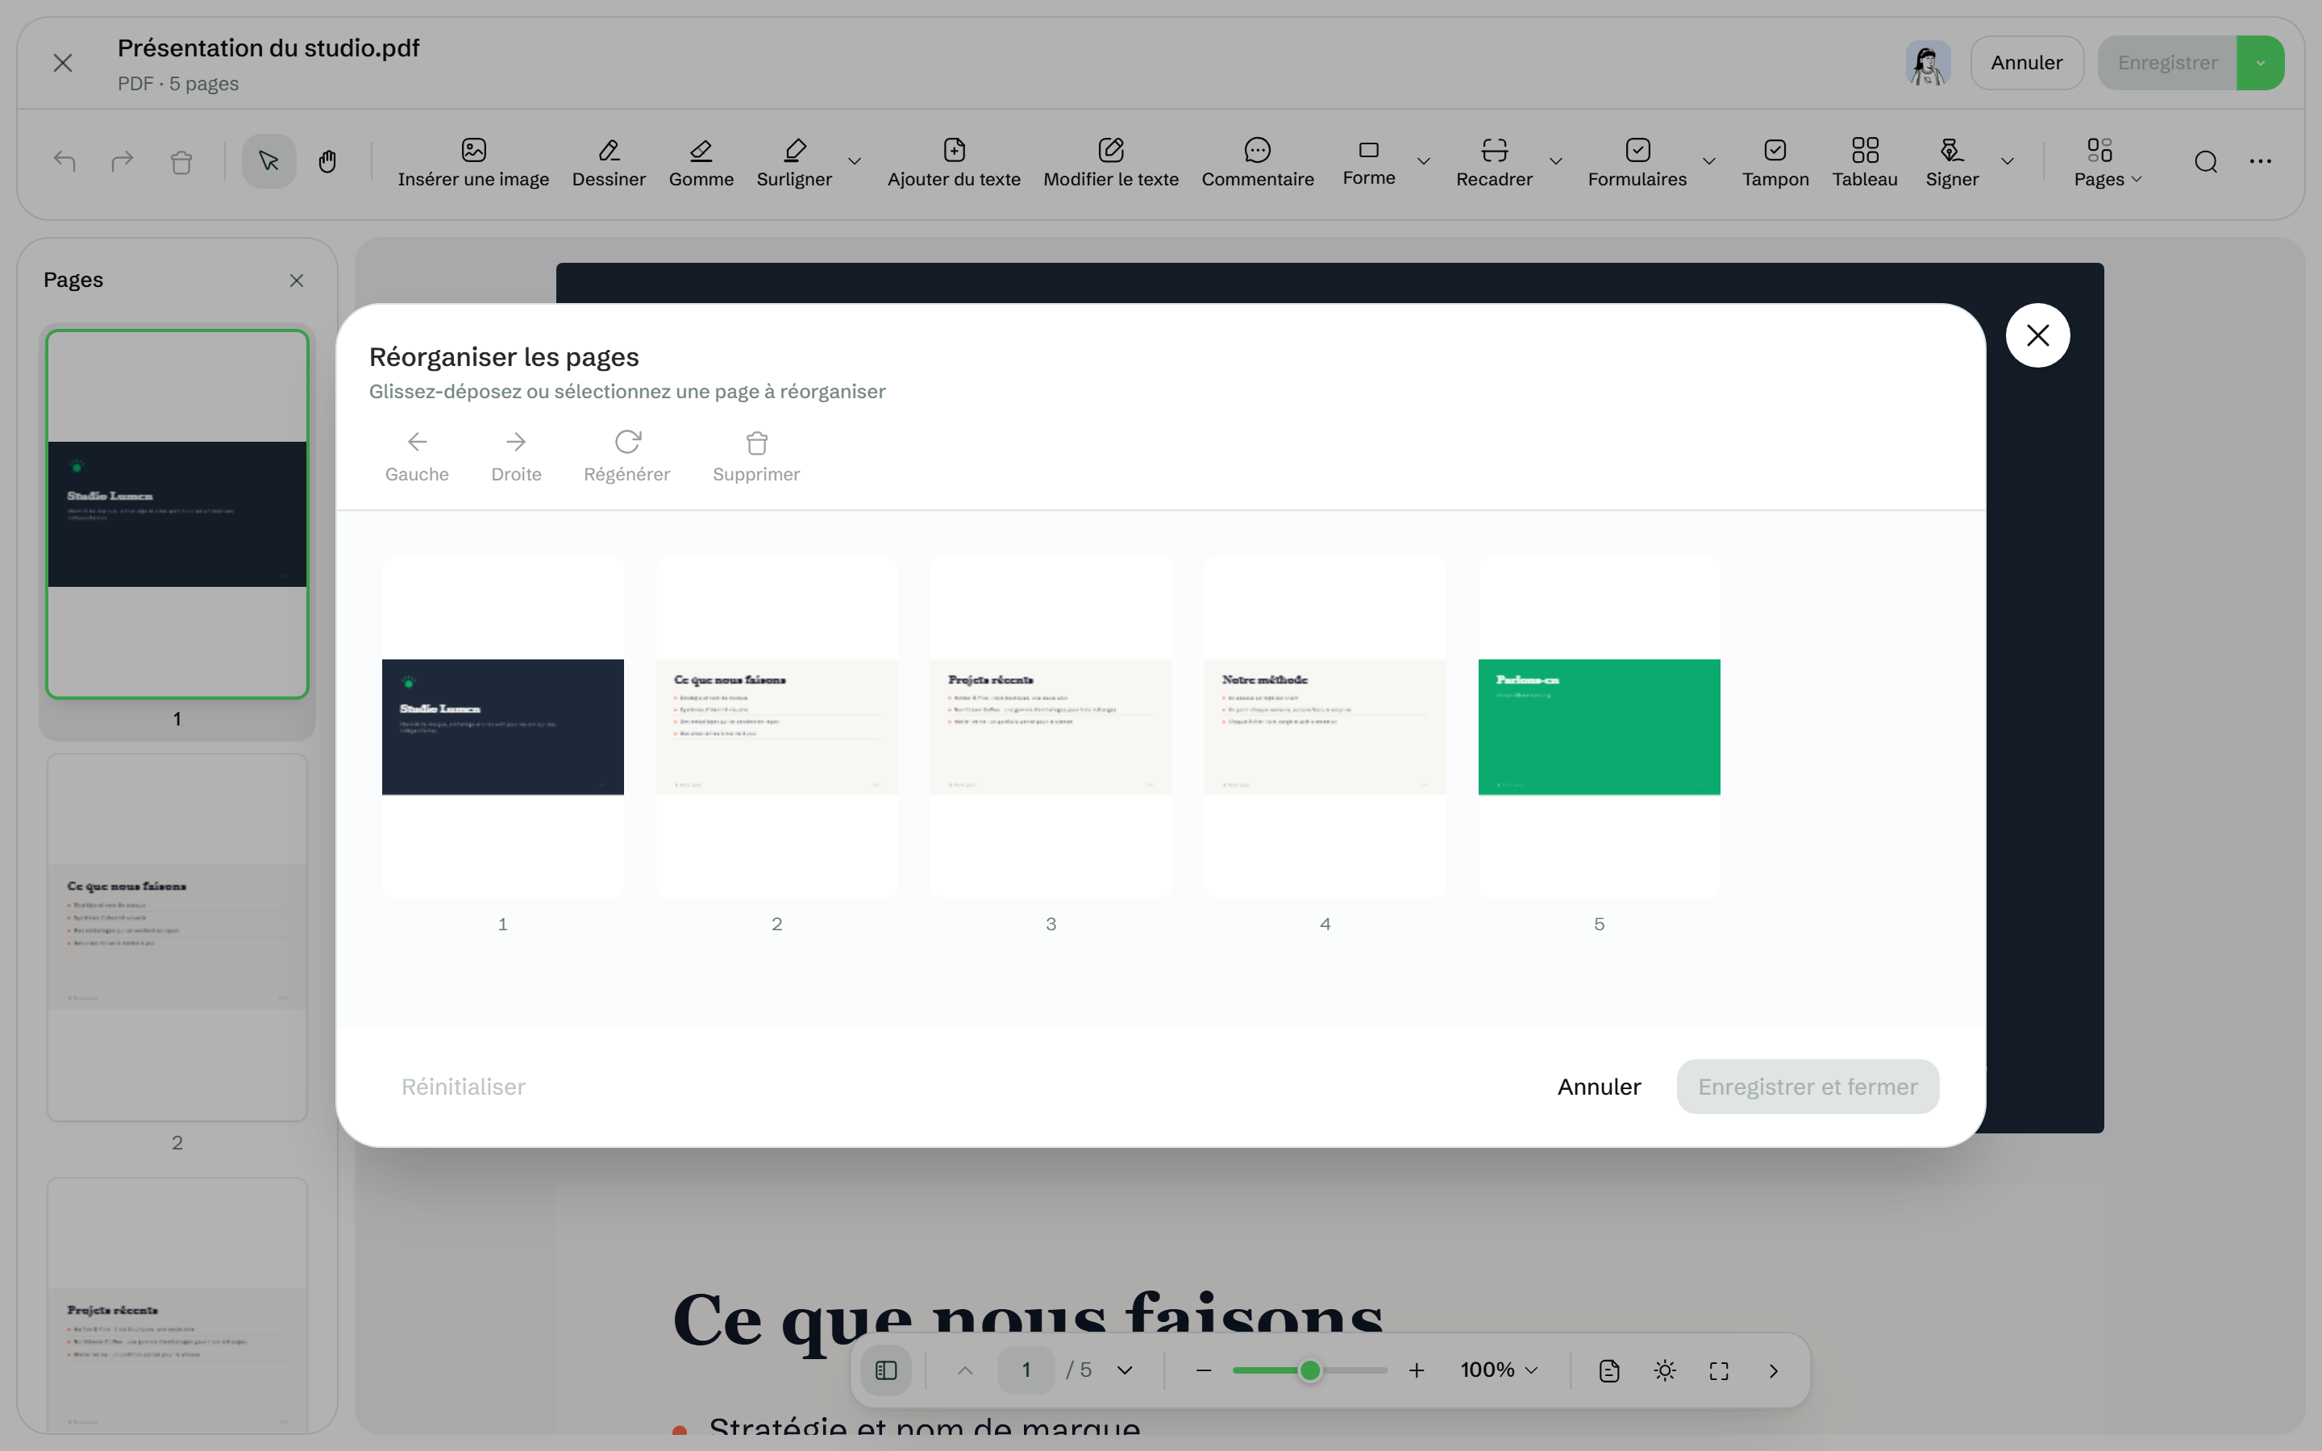Open the green Enregistrer dropdown arrow

[2261, 64]
